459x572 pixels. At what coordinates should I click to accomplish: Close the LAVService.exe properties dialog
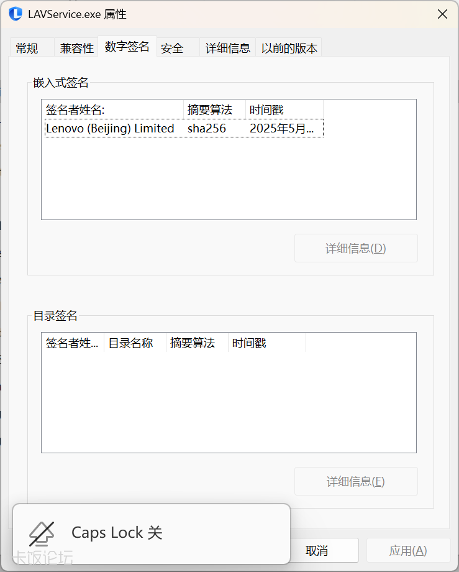click(442, 14)
